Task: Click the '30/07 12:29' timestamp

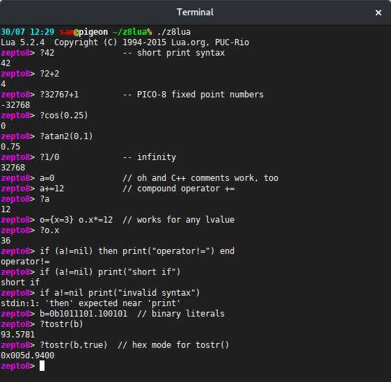Action: (x=27, y=32)
